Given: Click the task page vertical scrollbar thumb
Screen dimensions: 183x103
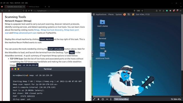Looking at the screenshot, I should coord(91,64).
